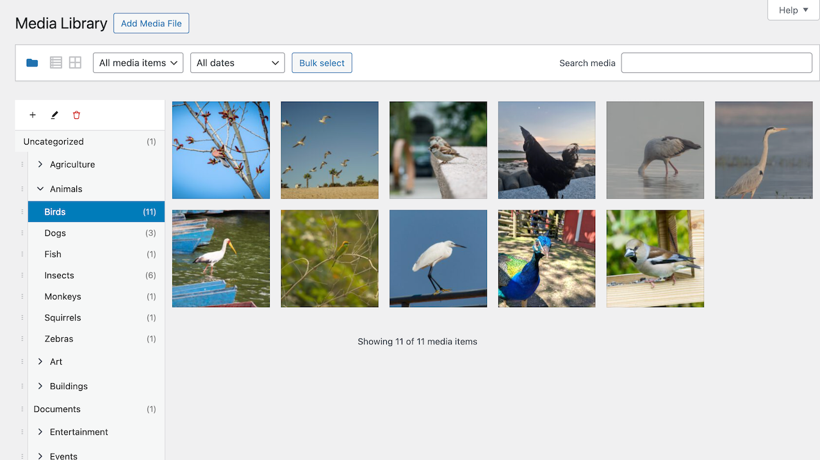The height and width of the screenshot is (460, 820).
Task: Click the Search media label
Action: [587, 63]
